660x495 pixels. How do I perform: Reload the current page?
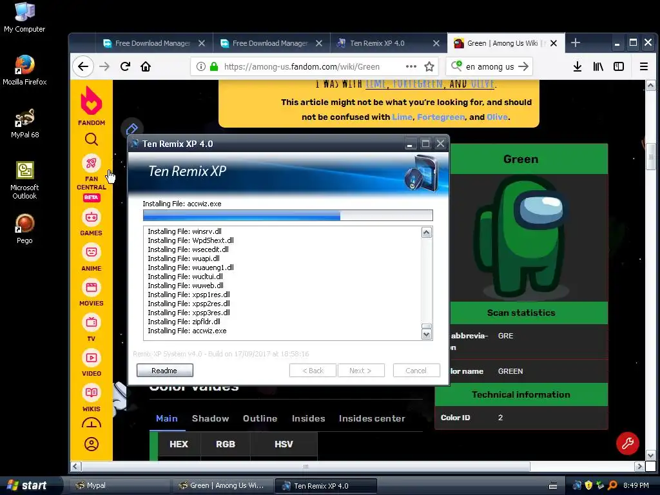coord(125,66)
